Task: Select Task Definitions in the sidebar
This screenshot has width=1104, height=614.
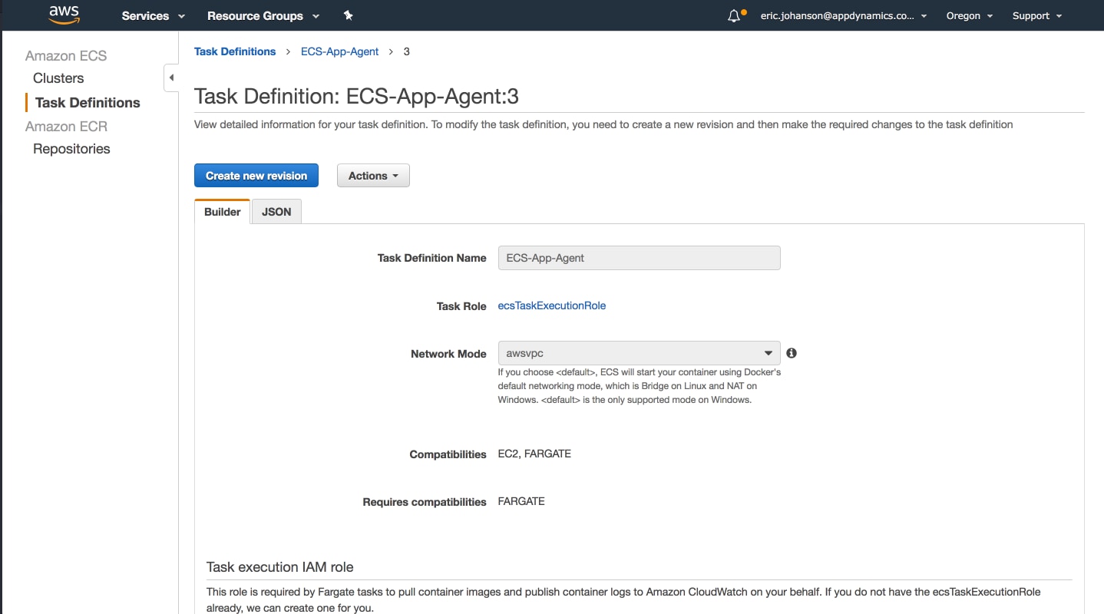Action: tap(88, 103)
